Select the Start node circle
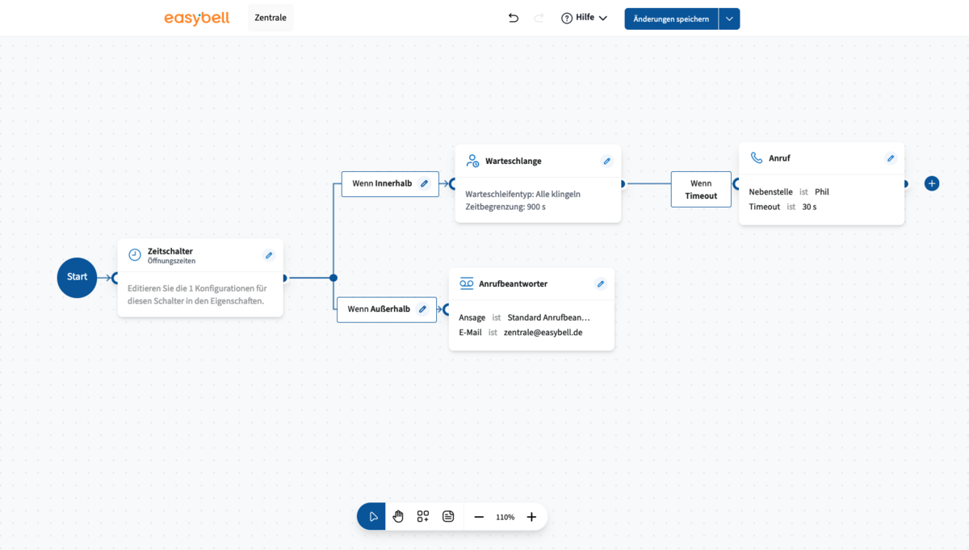The height and width of the screenshot is (550, 969). pyautogui.click(x=77, y=277)
